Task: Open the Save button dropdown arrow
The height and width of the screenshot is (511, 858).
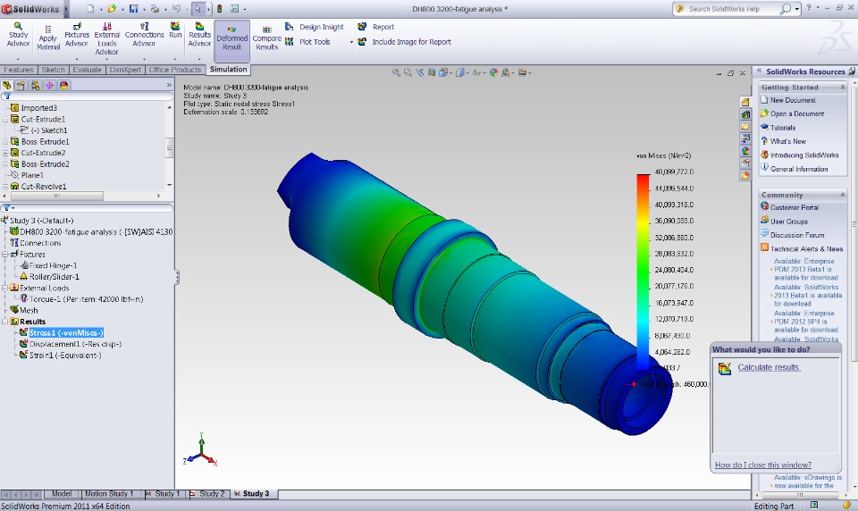Action: click(143, 9)
